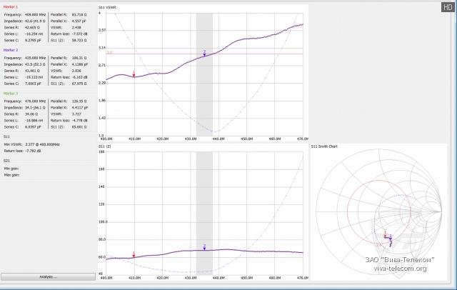The width and height of the screenshot is (457, 290).
Task: Click the gray band in VSWR chart
Action: click(x=204, y=100)
